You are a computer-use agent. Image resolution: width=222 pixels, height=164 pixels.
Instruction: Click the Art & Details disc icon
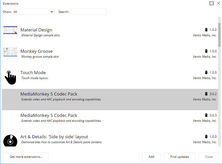10,141
